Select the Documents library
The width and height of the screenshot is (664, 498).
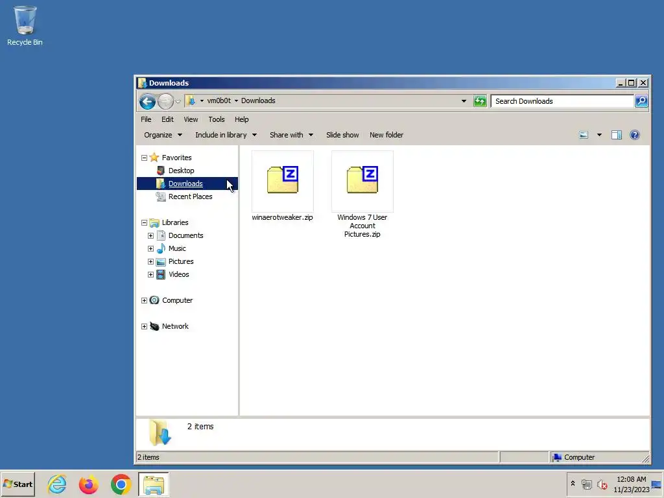click(x=185, y=235)
